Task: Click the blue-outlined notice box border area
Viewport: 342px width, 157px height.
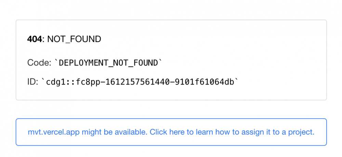Action: coord(171,119)
